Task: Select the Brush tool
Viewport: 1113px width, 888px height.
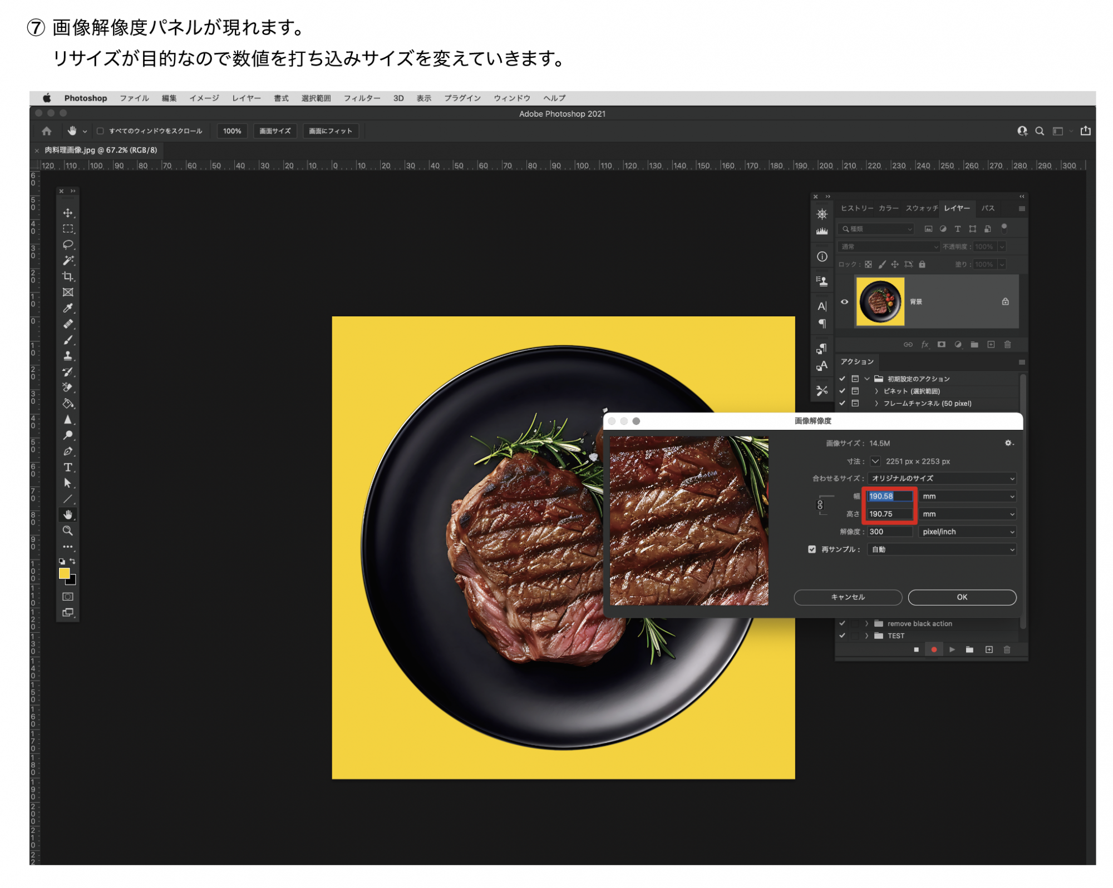Action: pyautogui.click(x=68, y=340)
